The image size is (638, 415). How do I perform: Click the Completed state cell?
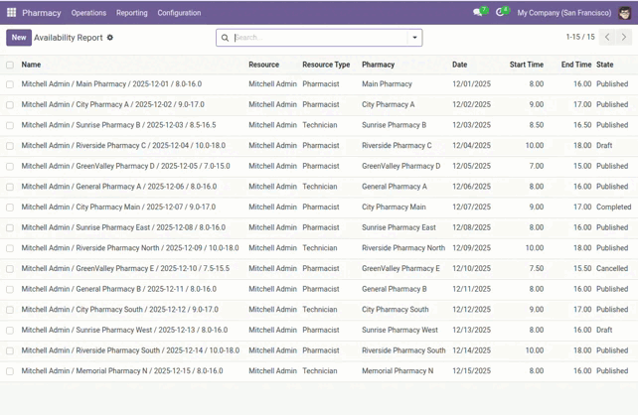click(x=613, y=207)
